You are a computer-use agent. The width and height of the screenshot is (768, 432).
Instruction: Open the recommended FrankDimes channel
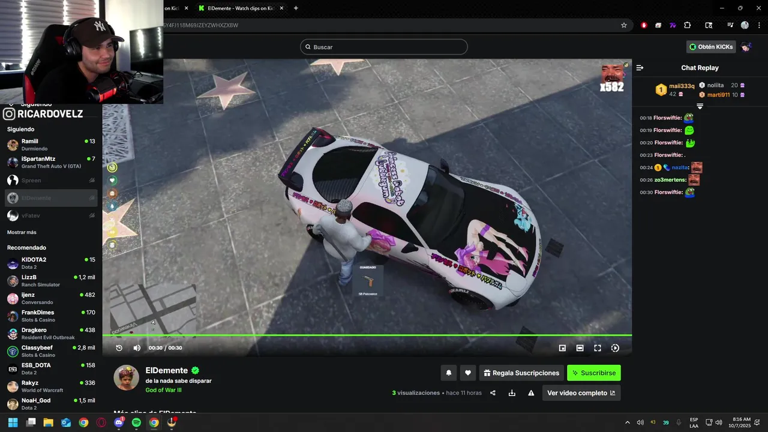tap(51, 316)
